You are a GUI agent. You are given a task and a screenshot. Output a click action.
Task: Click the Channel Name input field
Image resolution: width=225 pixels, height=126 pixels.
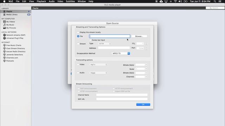click(x=122, y=95)
